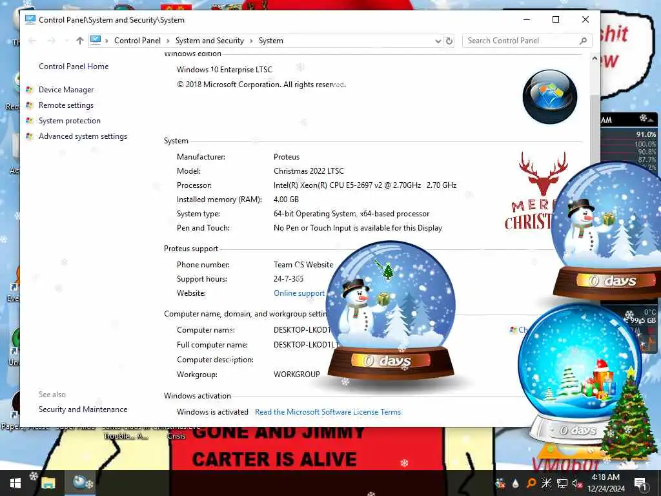Open the Windows Start menu
Image resolution: width=661 pixels, height=496 pixels.
coord(15,483)
